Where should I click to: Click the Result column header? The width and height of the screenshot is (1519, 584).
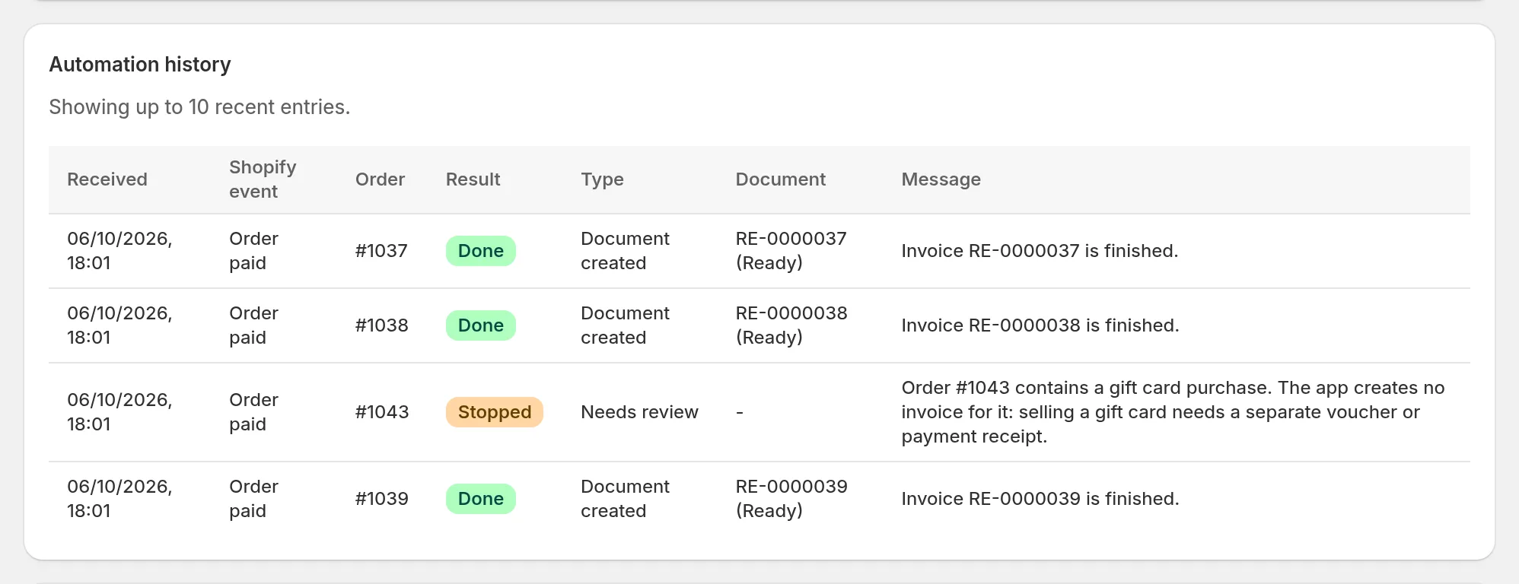(x=473, y=179)
